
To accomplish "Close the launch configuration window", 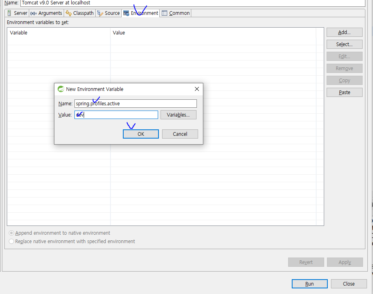I will [x=349, y=284].
